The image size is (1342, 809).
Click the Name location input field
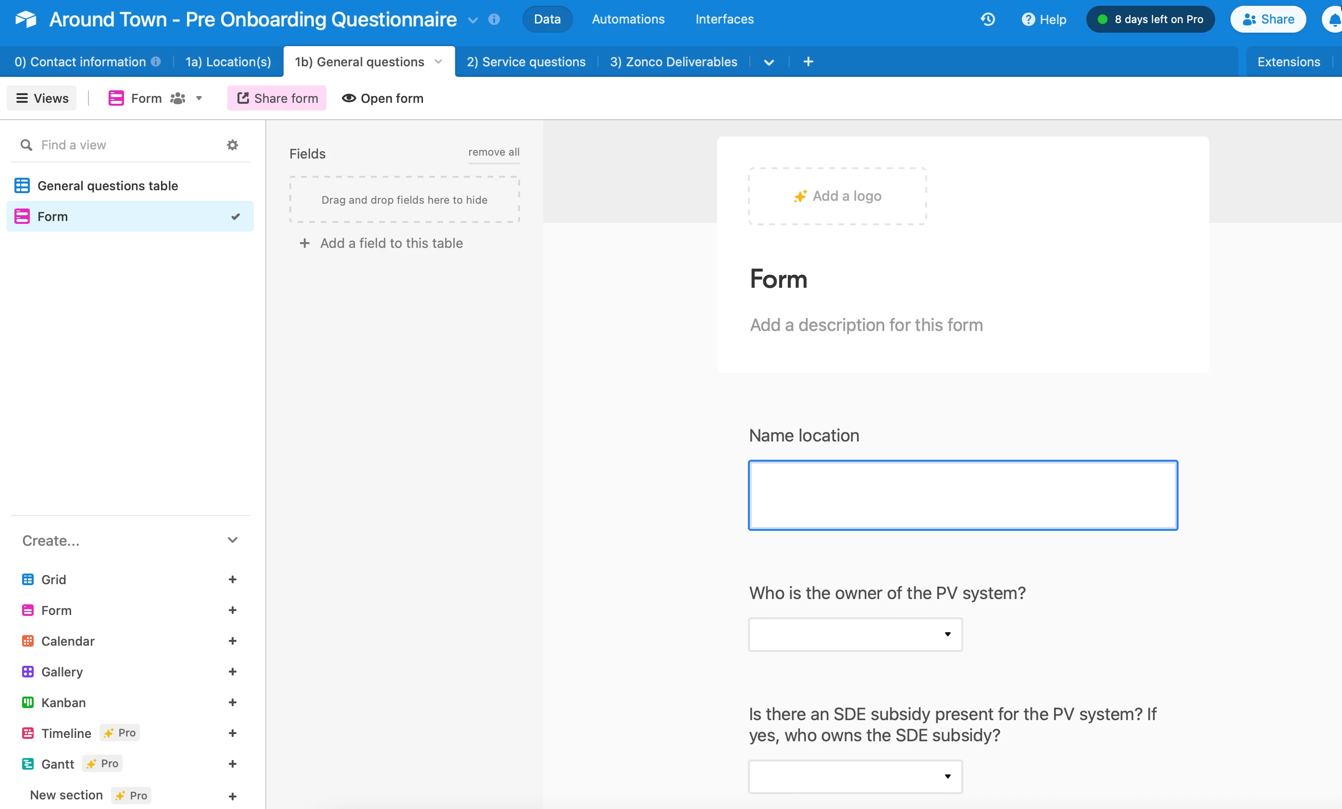[962, 495]
